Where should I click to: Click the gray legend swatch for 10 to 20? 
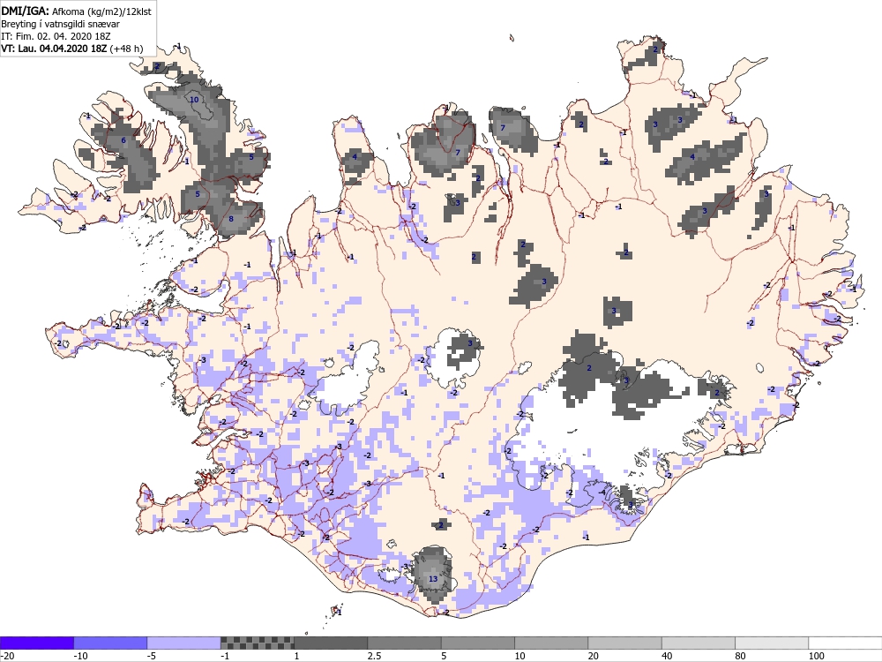tap(551, 643)
